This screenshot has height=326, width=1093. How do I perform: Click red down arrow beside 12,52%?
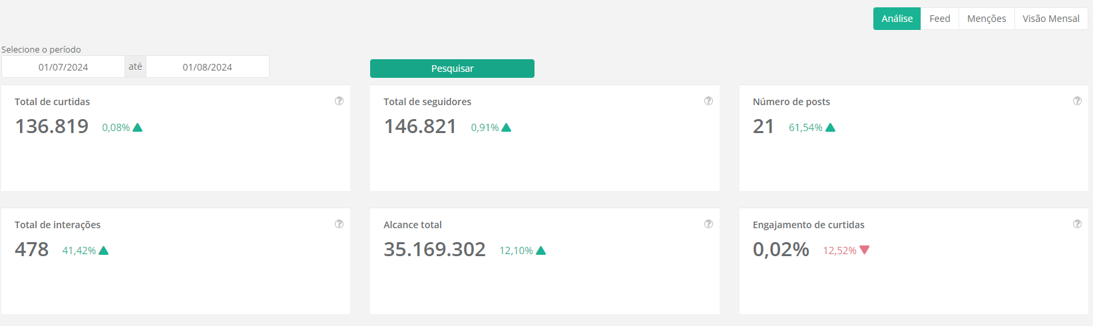pyautogui.click(x=865, y=250)
